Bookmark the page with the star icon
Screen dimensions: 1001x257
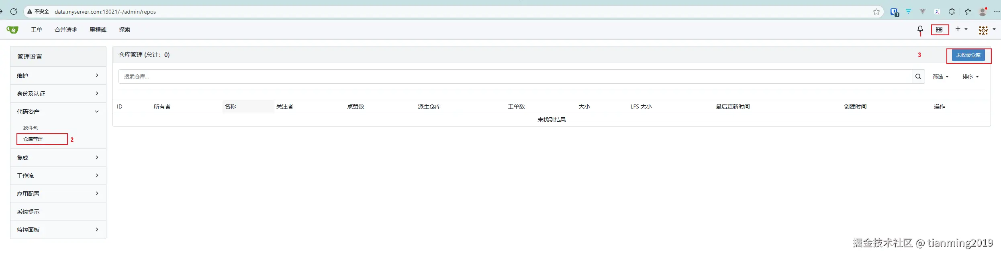[876, 12]
